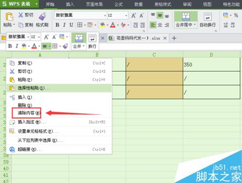Select the row 39 header
The height and width of the screenshot is (183, 242).
pyautogui.click(x=6, y=162)
